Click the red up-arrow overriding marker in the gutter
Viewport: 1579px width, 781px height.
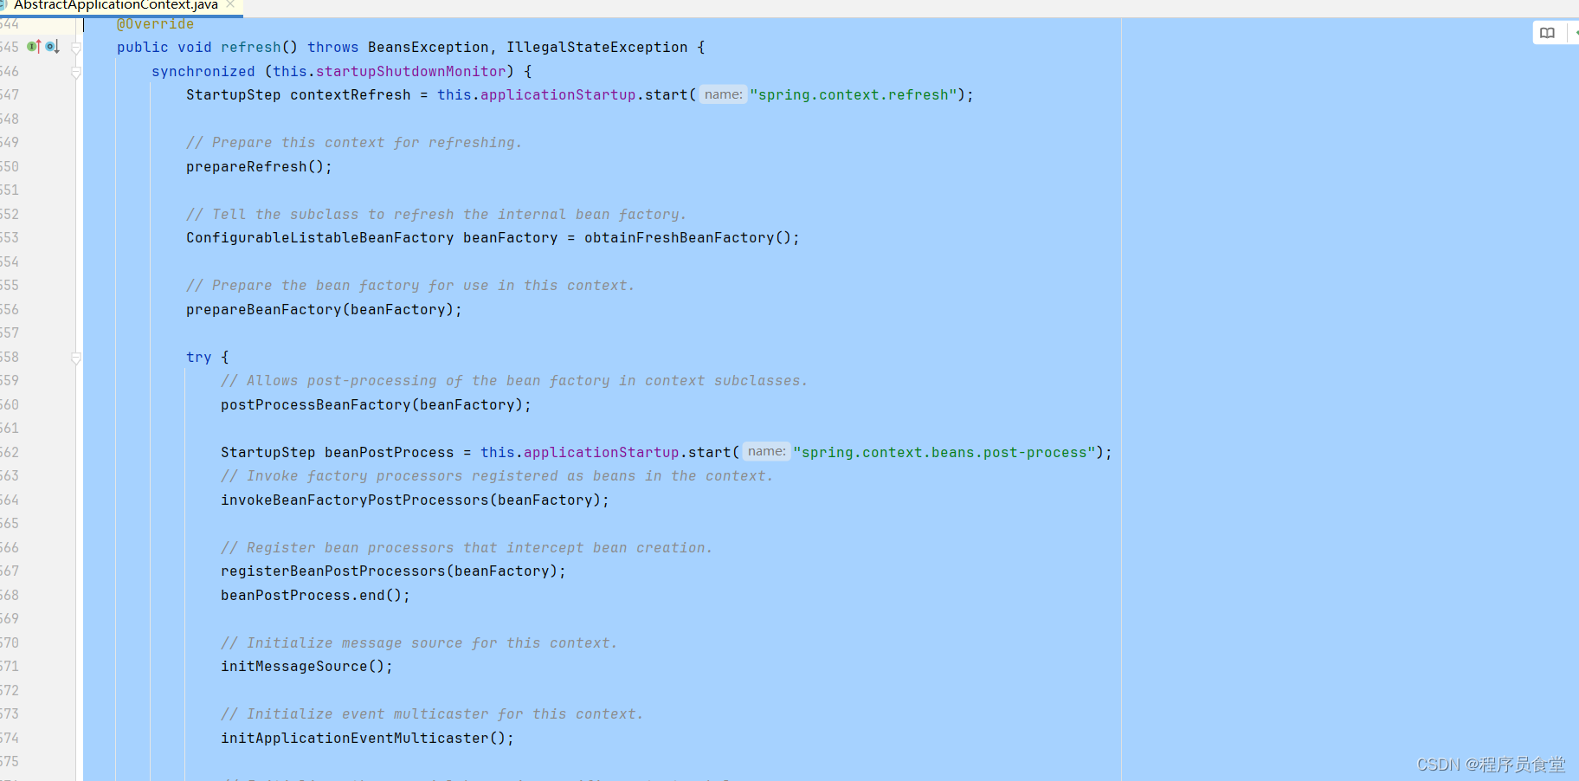point(39,46)
